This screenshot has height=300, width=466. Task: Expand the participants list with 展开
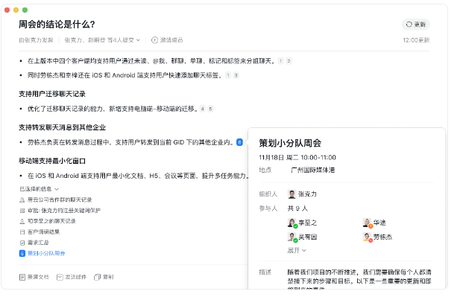point(297,251)
